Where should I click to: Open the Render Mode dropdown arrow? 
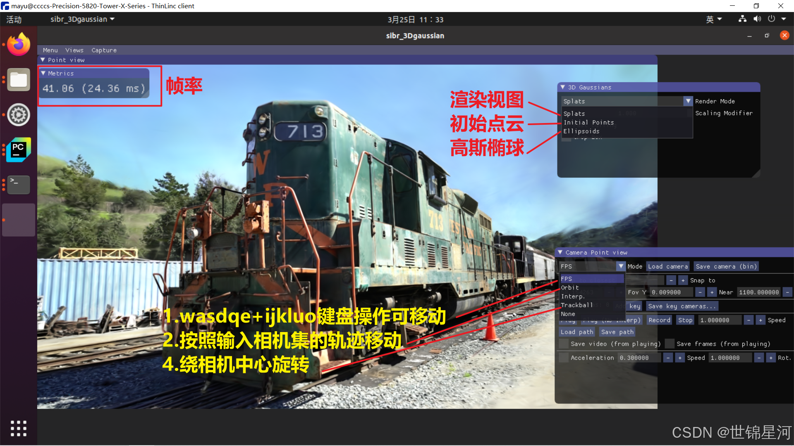point(688,101)
